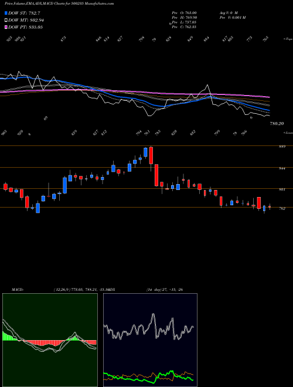Click the 889 price level label
Viewport: 293px width, 387px height.
(282, 147)
